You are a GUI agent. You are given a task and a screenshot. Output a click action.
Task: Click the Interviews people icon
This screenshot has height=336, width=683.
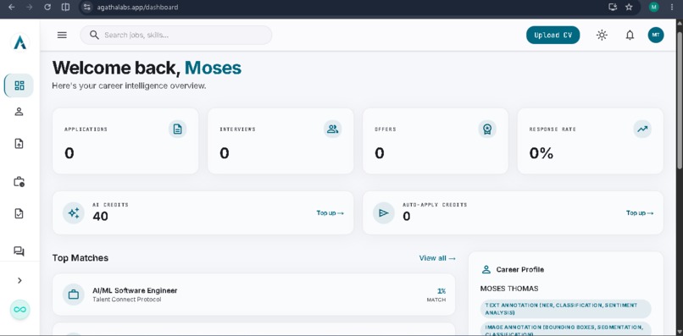click(332, 129)
